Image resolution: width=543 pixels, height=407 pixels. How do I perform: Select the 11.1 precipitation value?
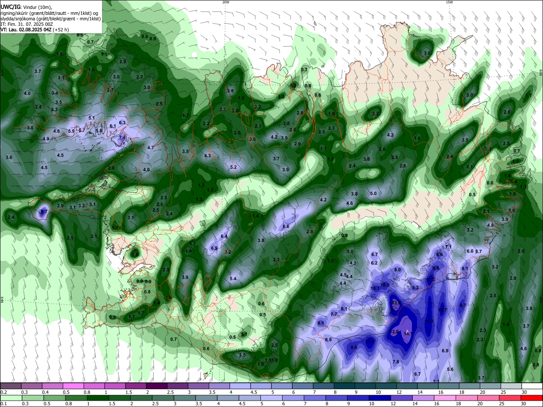[370, 341]
